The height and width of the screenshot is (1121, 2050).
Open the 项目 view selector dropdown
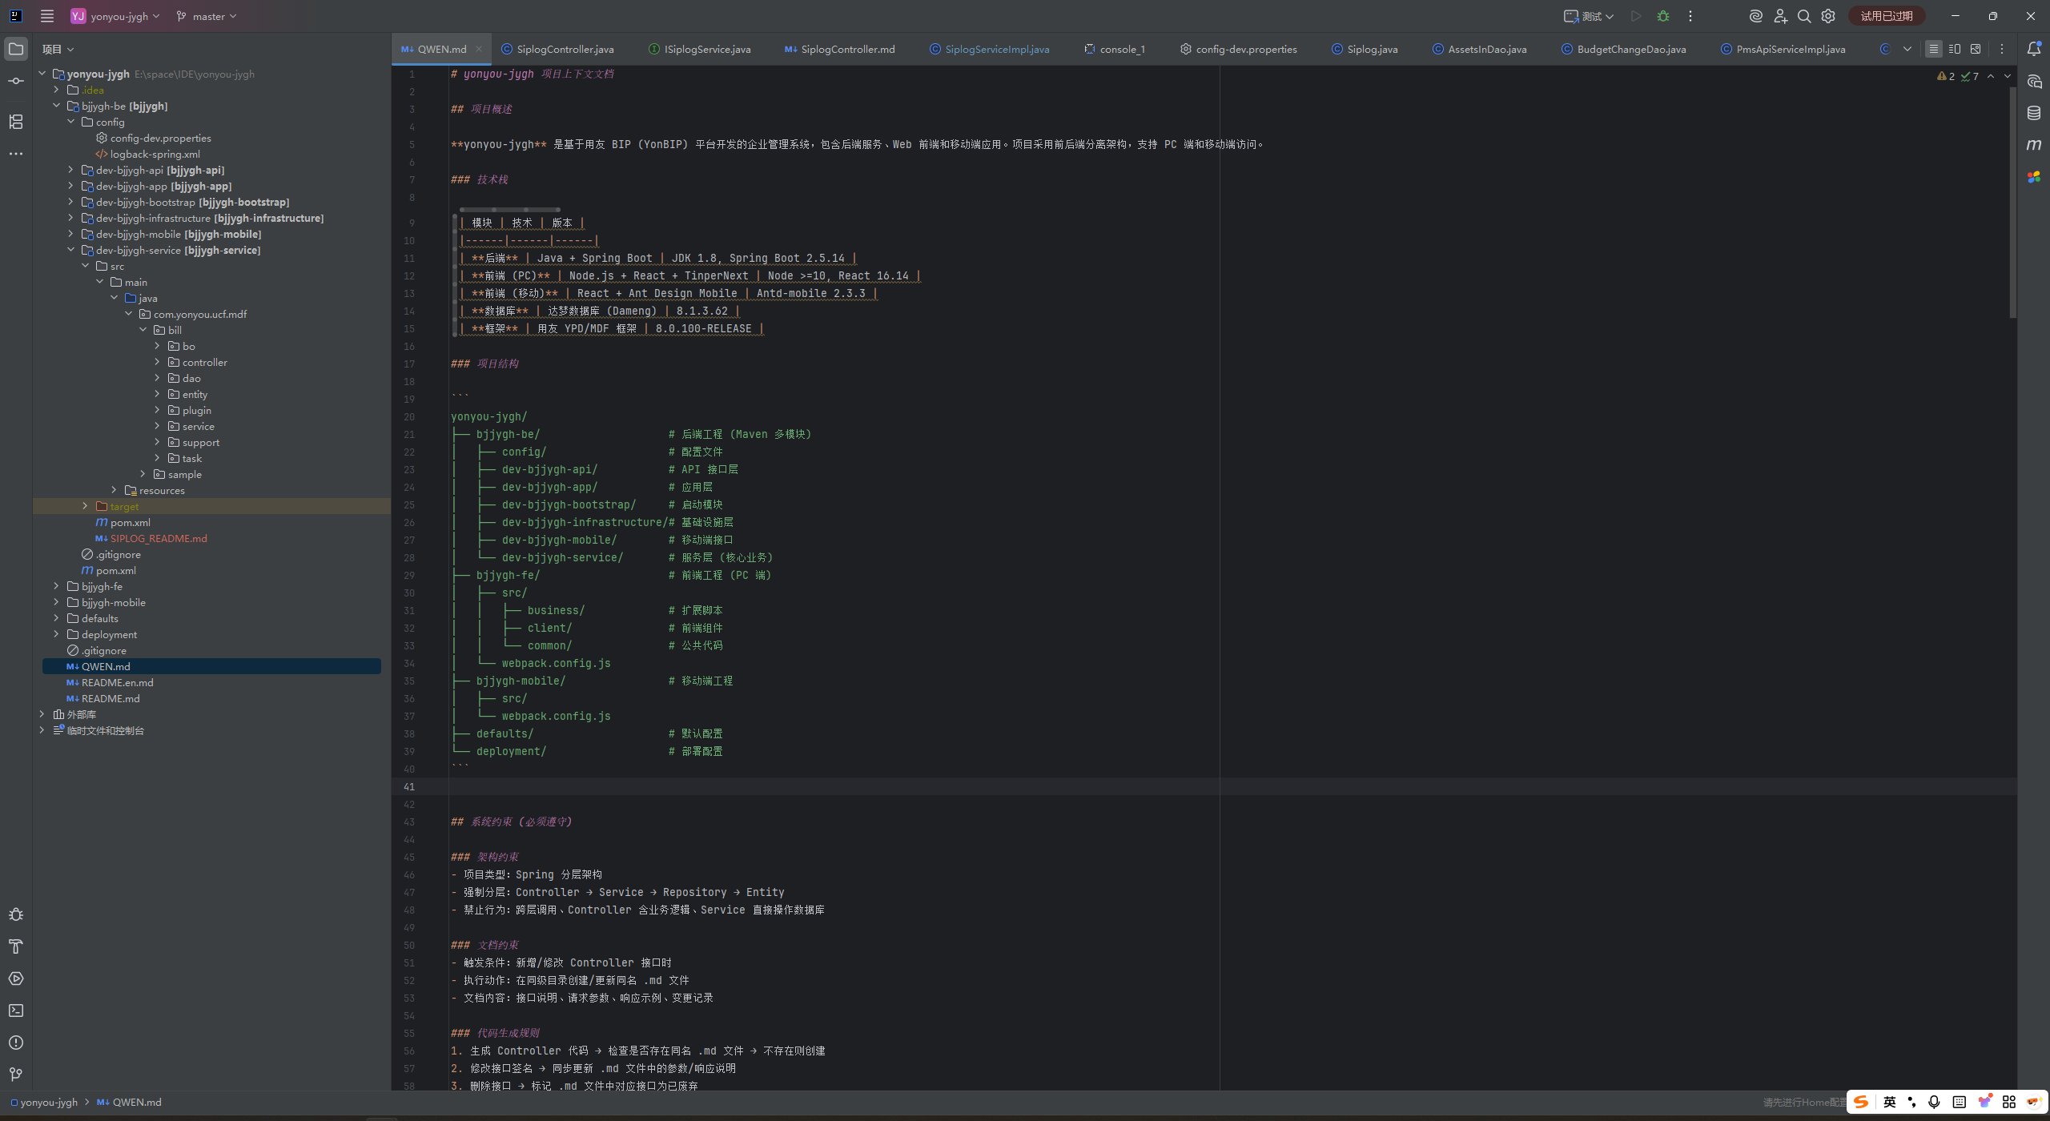(x=58, y=49)
